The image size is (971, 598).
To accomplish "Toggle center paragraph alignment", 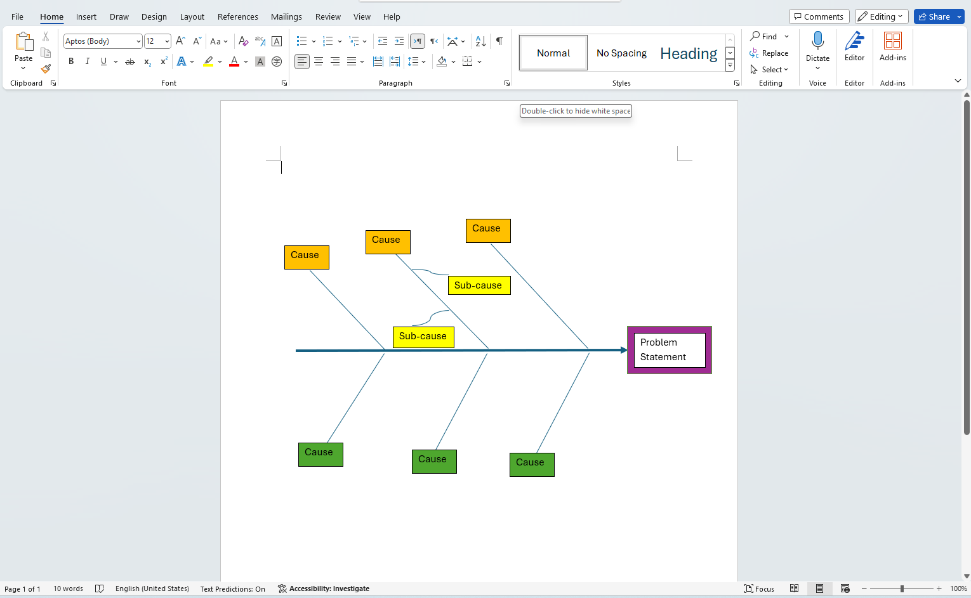I will [x=319, y=61].
